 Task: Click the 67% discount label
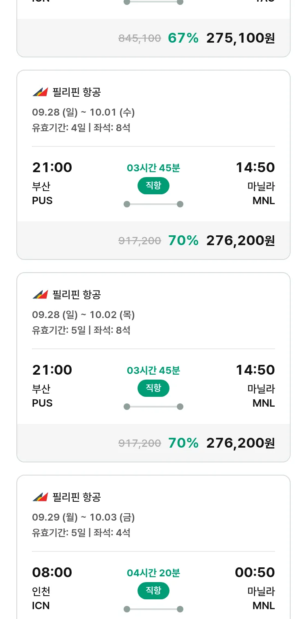pos(183,38)
